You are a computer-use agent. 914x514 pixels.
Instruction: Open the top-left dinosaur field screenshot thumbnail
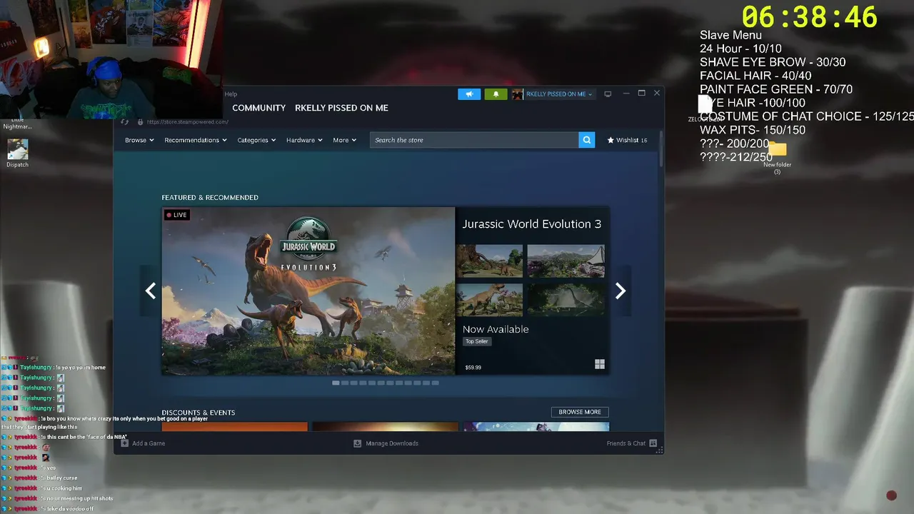pos(490,261)
